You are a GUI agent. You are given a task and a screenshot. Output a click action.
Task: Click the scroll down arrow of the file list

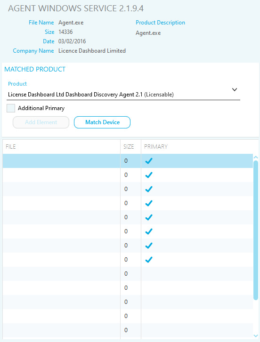click(256, 336)
